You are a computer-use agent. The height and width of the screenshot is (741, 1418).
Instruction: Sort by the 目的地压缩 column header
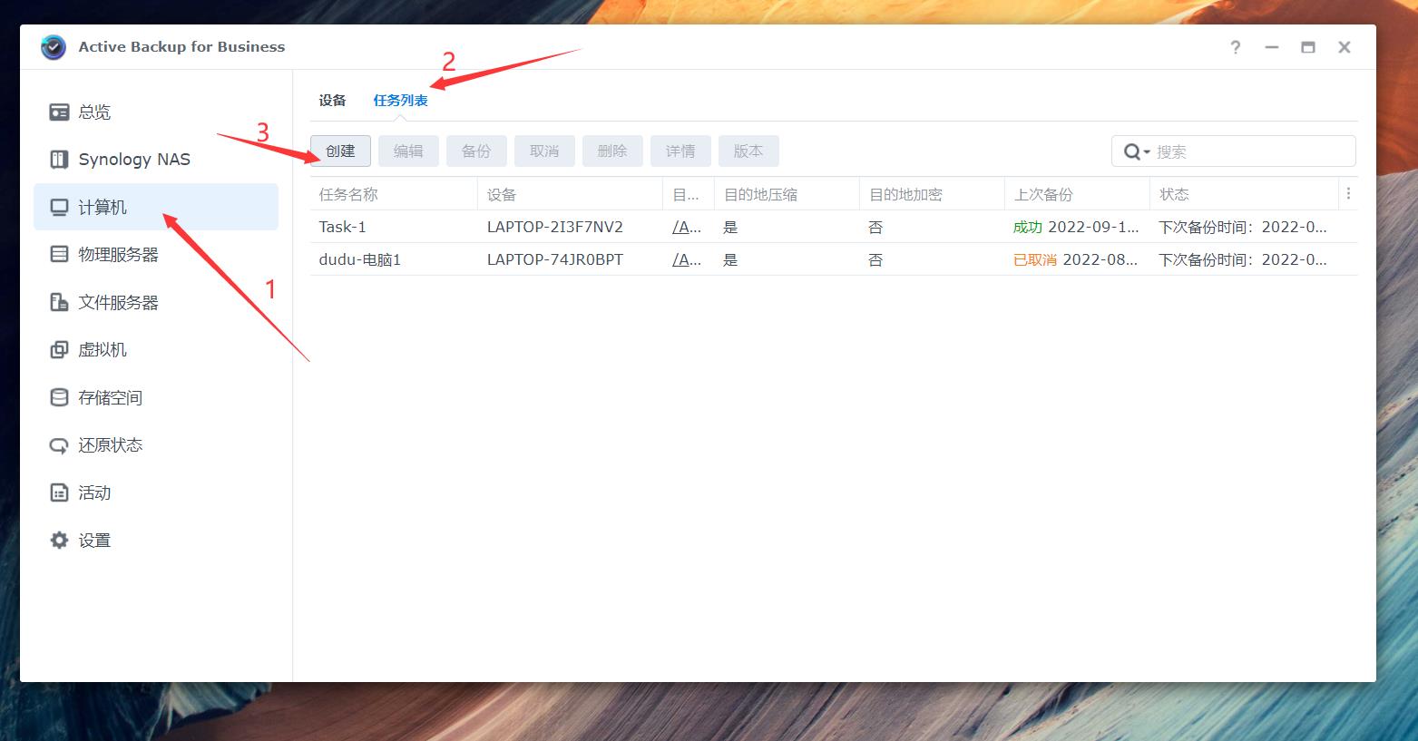[x=787, y=194]
